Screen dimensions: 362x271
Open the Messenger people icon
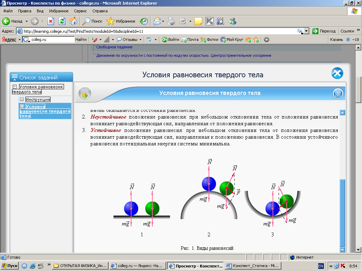[x=232, y=21]
